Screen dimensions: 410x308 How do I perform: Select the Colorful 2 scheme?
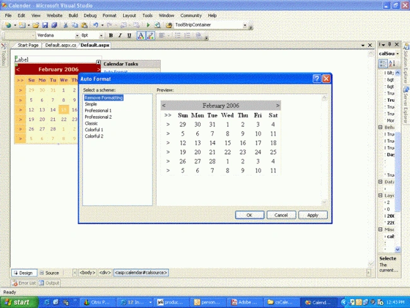pyautogui.click(x=94, y=136)
